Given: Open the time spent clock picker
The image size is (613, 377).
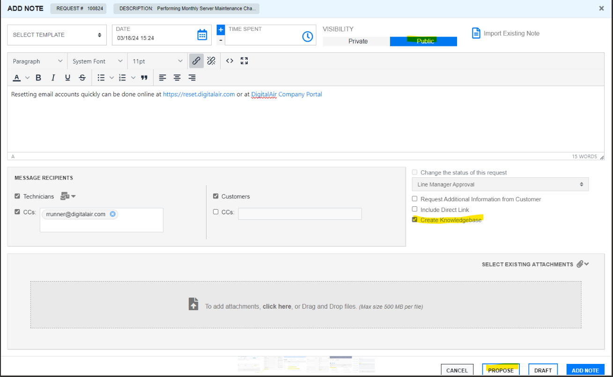Looking at the screenshot, I should pos(308,36).
